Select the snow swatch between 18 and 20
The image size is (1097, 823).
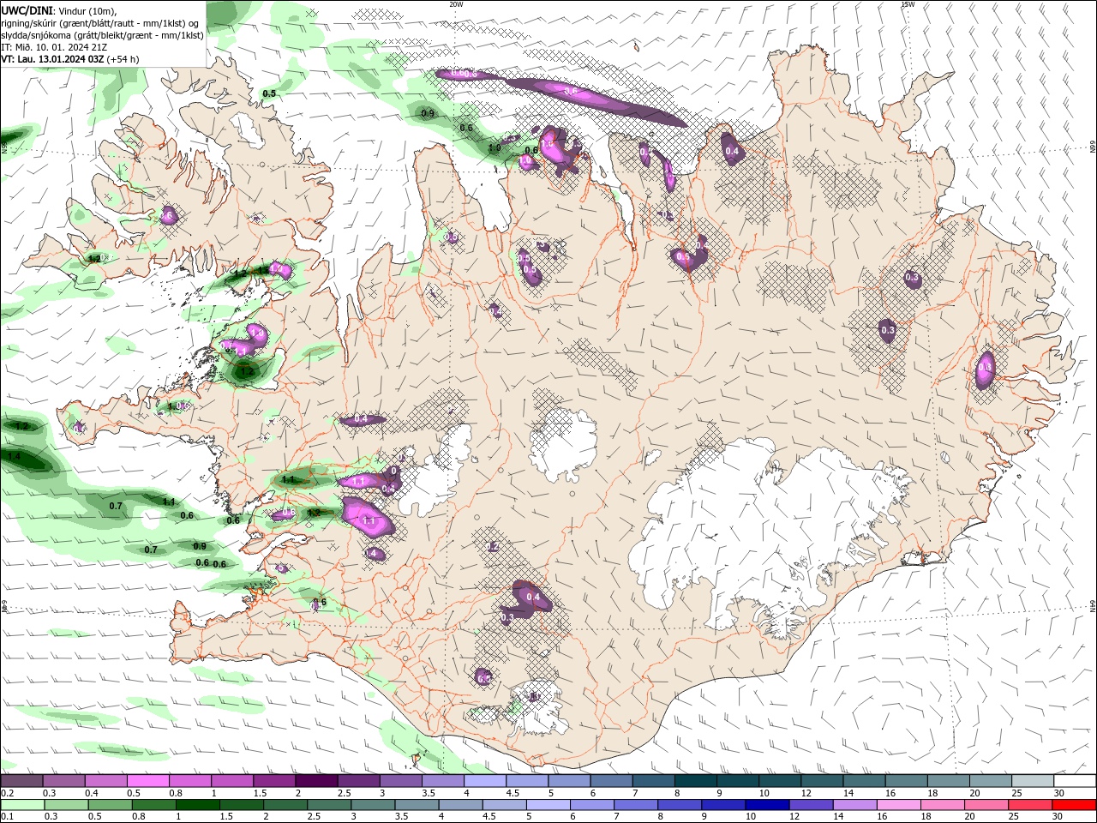point(948,780)
